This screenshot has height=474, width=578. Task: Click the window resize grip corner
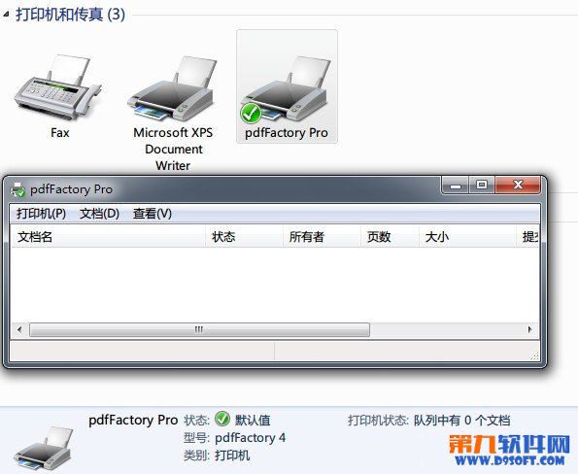[x=534, y=355]
